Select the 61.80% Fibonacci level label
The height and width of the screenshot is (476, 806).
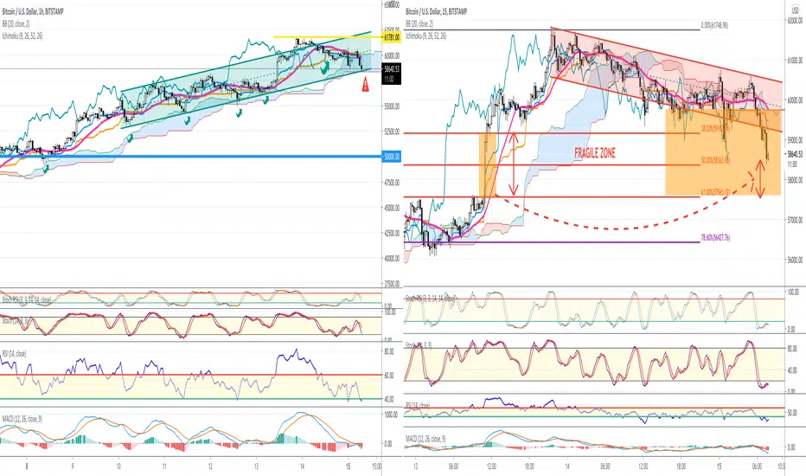[715, 192]
